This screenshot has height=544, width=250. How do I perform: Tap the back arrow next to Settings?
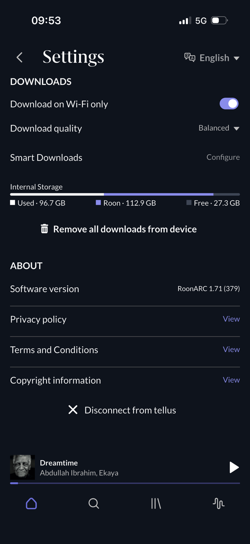(x=19, y=57)
